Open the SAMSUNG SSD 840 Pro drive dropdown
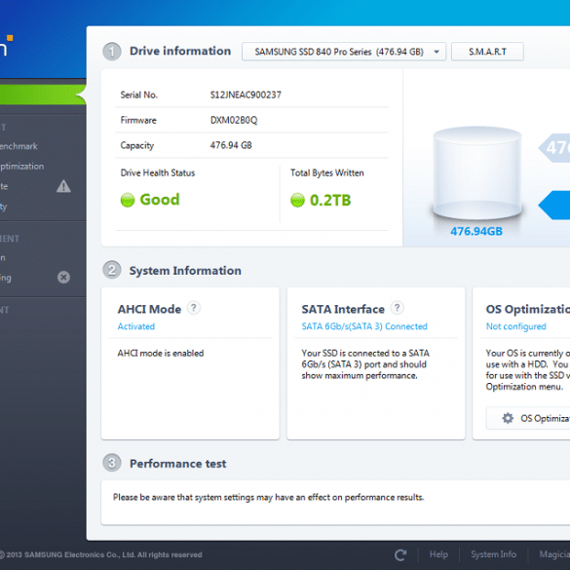Viewport: 570px width, 570px height. point(344,52)
